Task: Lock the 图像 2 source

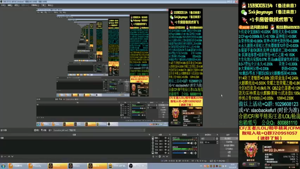Action: (x=168, y=138)
